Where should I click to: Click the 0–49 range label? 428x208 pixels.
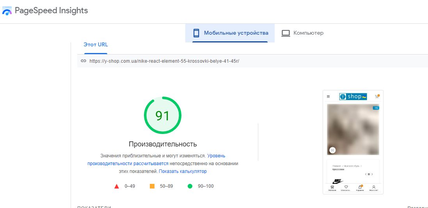[x=130, y=186]
